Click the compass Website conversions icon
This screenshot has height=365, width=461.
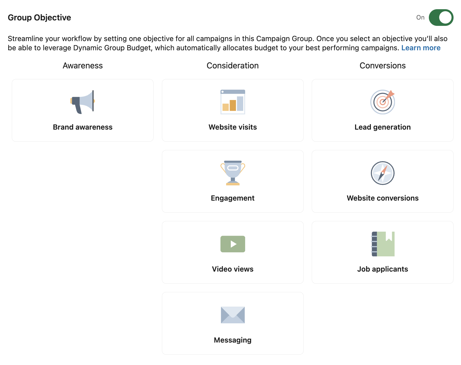382,173
